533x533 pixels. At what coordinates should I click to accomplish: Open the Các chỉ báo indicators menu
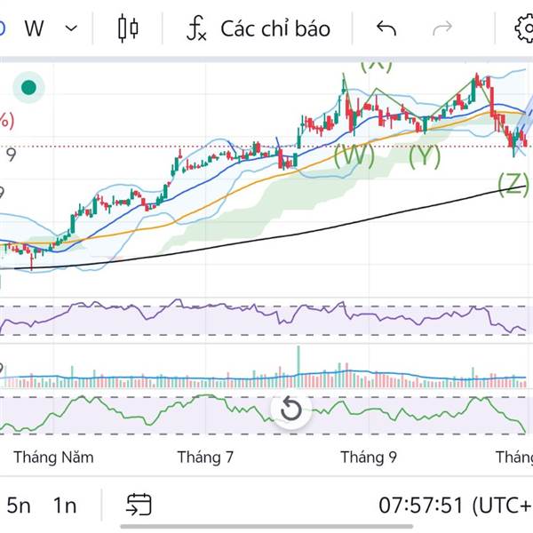pos(274,28)
